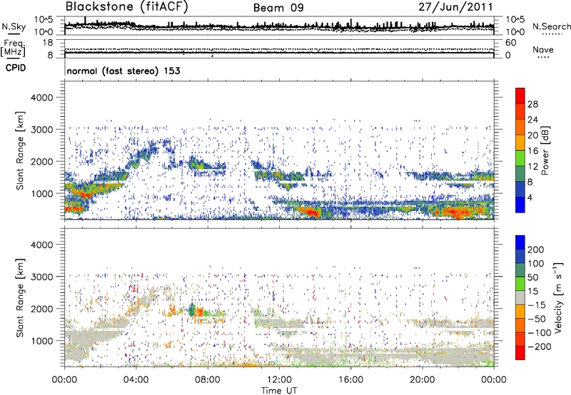Select the 'Slant Range [km]' label of velocity panel

[20, 297]
